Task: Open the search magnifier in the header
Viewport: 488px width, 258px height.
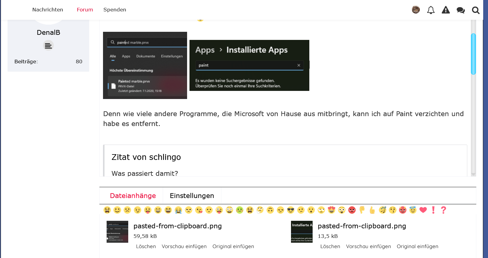Action: pos(476,10)
